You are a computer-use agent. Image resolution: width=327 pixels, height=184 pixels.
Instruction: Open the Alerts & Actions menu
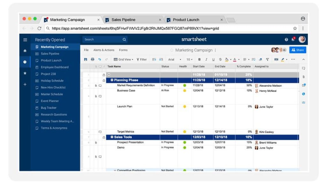103,50
